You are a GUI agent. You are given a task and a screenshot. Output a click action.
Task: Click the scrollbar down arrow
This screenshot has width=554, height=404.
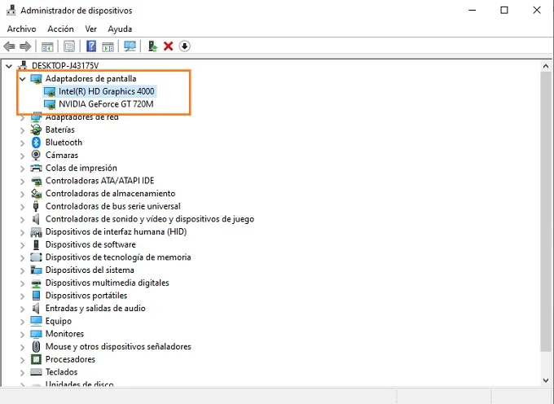(546, 380)
